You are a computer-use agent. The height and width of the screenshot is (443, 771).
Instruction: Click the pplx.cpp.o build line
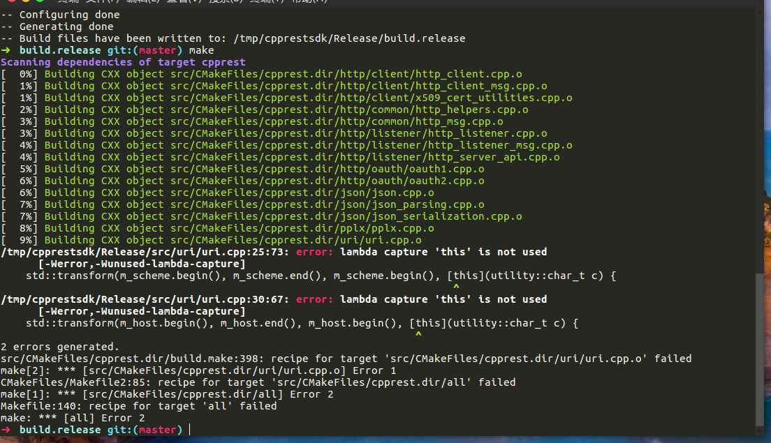click(x=217, y=228)
